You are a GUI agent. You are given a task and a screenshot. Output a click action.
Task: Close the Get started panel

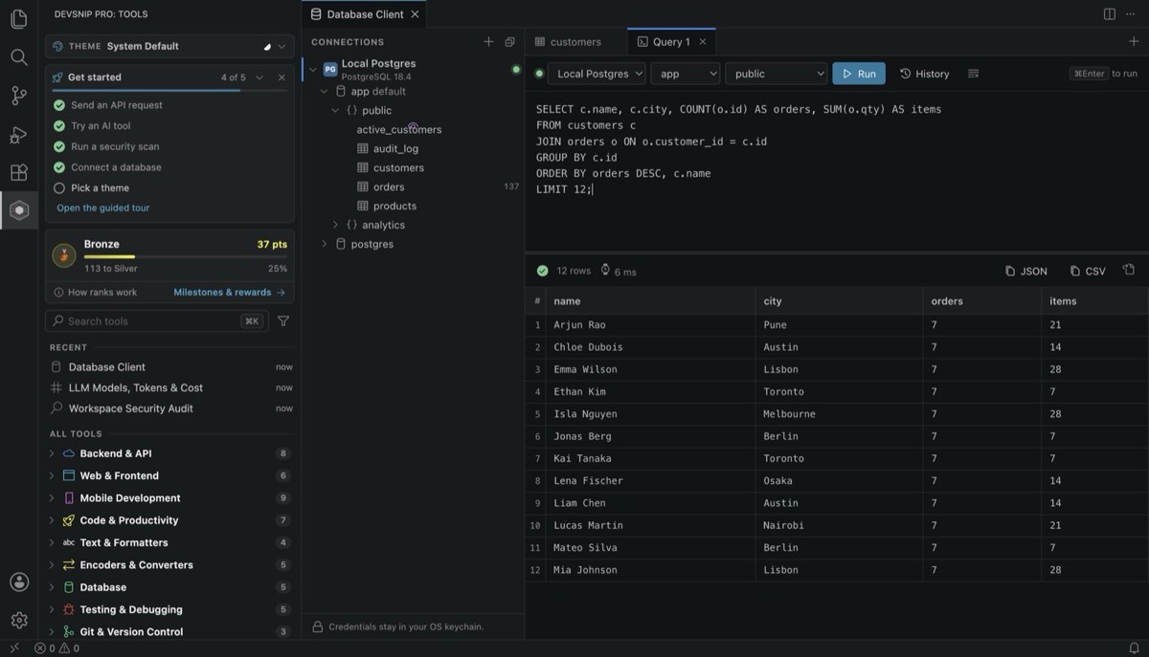click(282, 77)
